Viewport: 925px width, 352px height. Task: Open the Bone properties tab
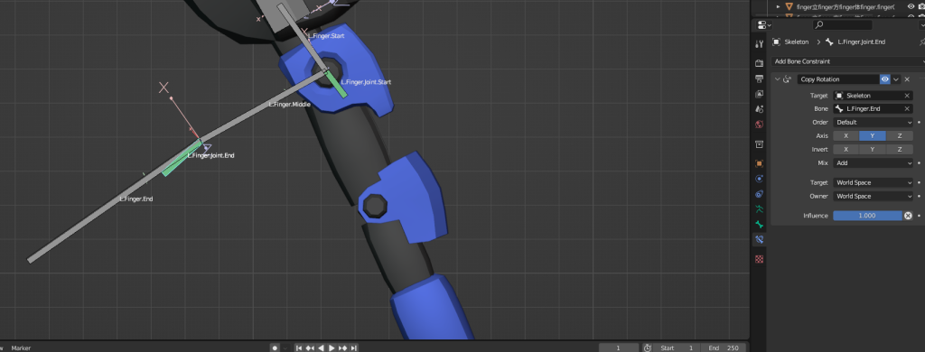click(759, 225)
